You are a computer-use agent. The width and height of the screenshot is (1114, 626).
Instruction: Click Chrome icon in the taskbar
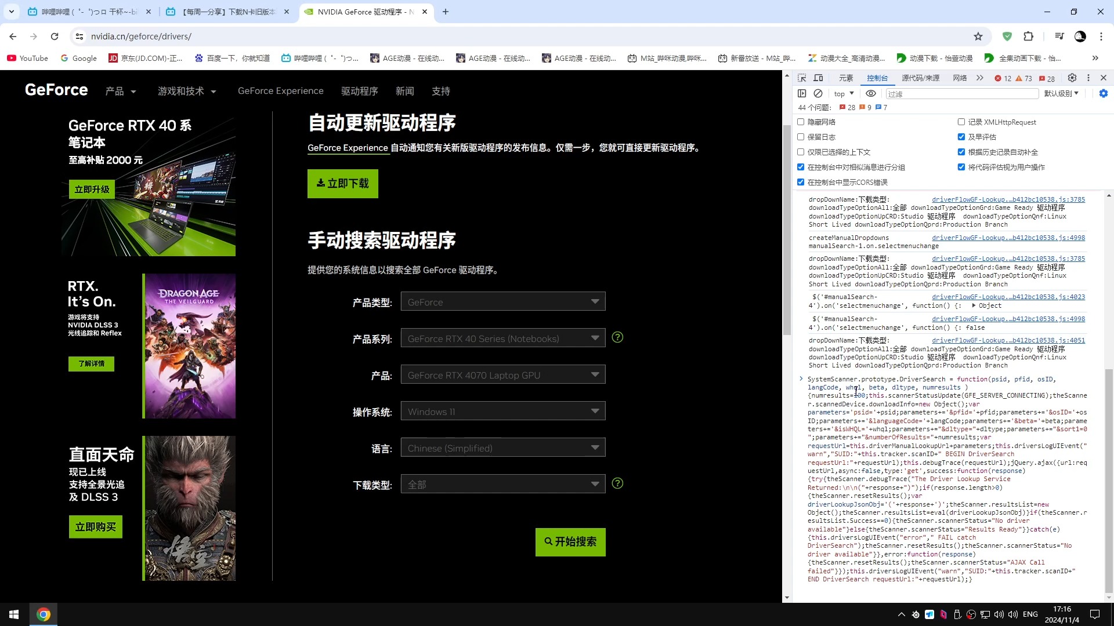pyautogui.click(x=44, y=614)
